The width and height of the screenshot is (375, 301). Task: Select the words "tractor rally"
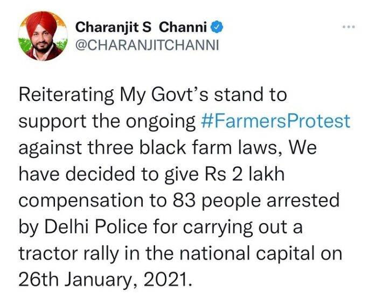click(68, 254)
